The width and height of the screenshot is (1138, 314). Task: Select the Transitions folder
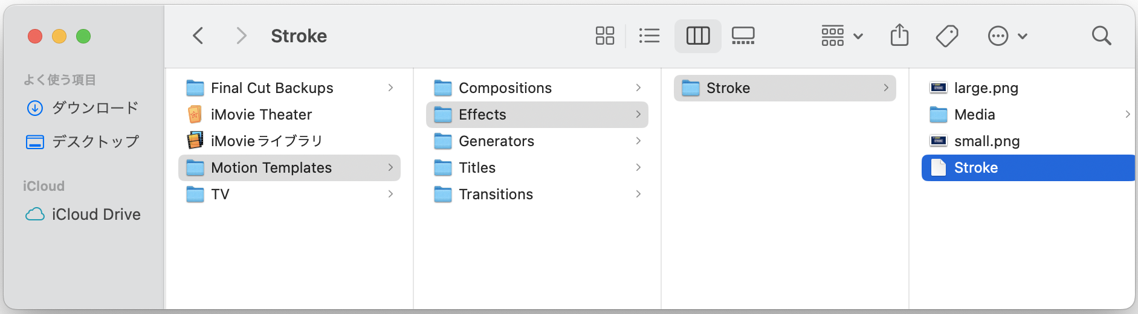[496, 194]
